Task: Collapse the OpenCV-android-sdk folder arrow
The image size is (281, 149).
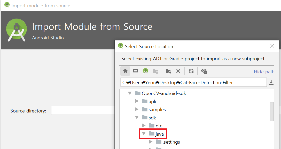Action: click(130, 93)
